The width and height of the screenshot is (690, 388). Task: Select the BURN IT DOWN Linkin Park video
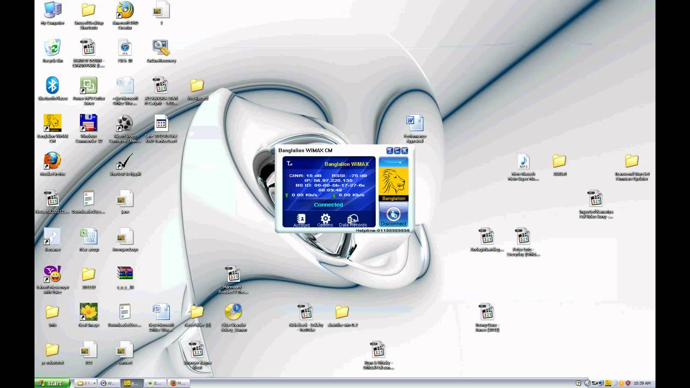pyautogui.click(x=88, y=53)
